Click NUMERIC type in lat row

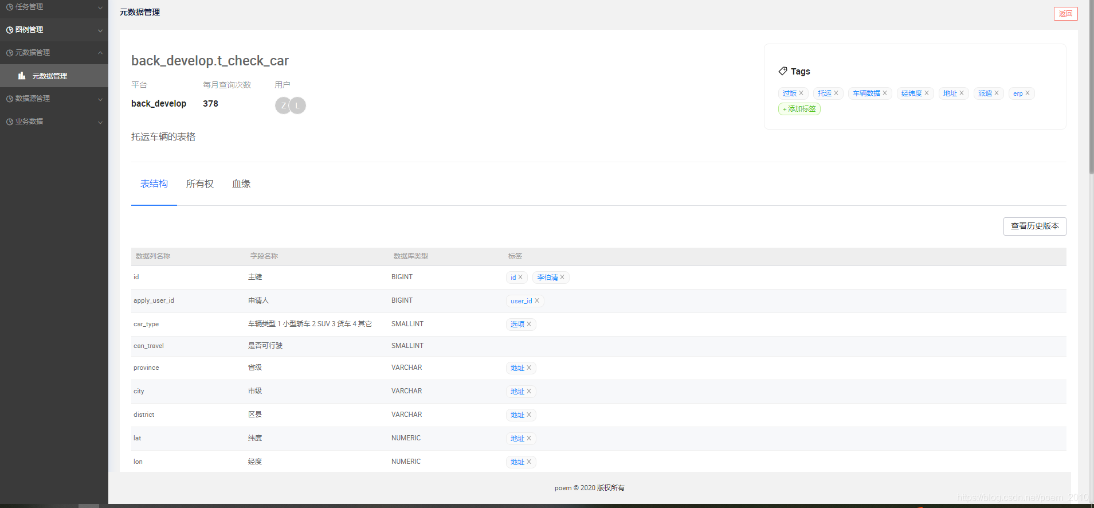[406, 439]
